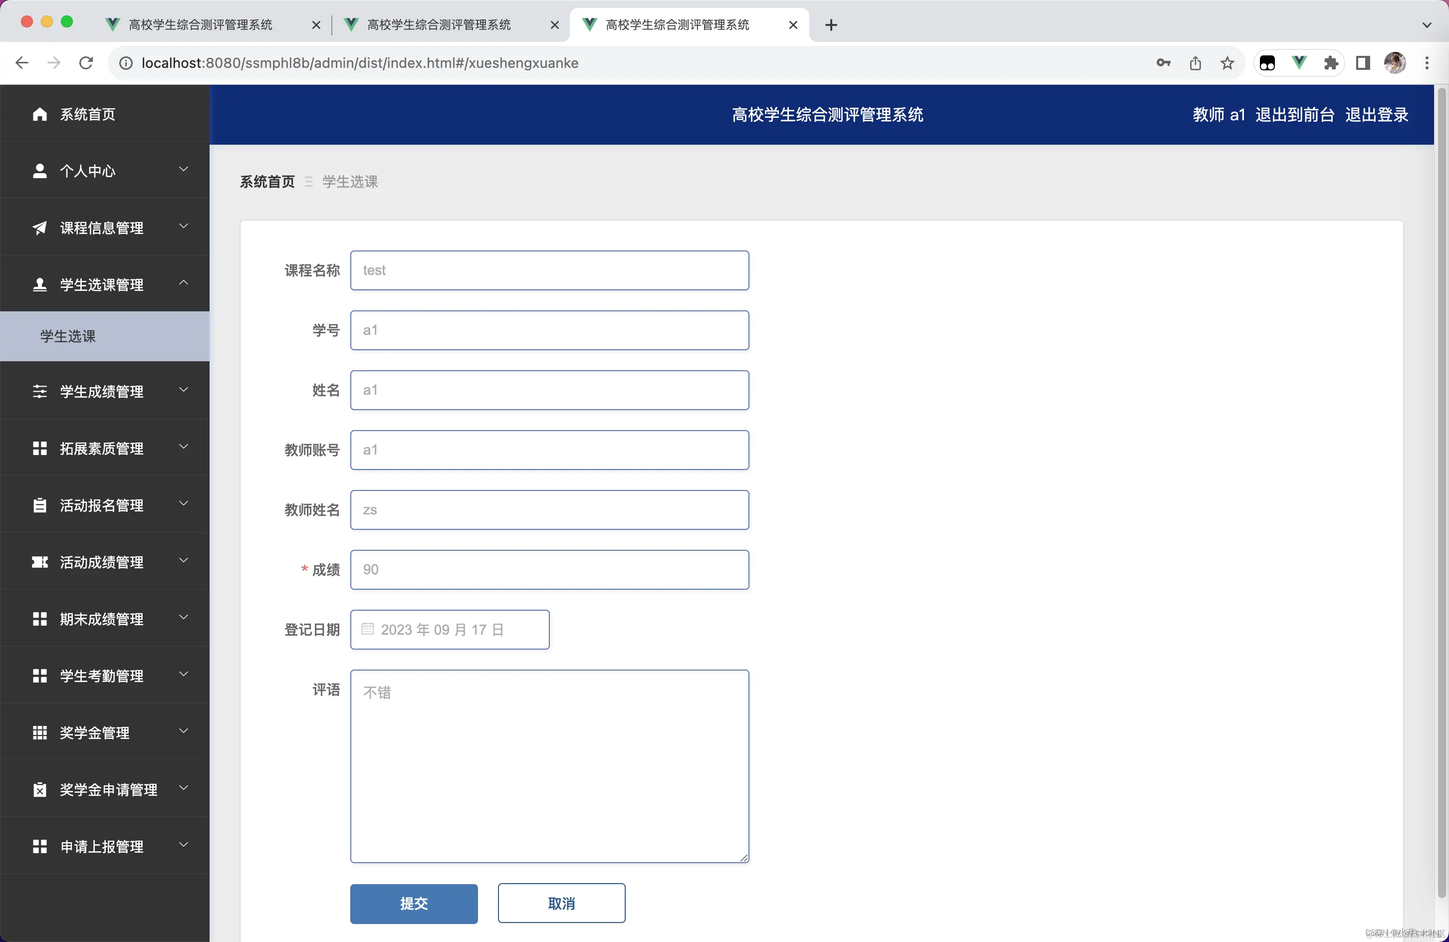1449x942 pixels.
Task: Select the sliders icon on 学生成绩管理
Action: [40, 392]
